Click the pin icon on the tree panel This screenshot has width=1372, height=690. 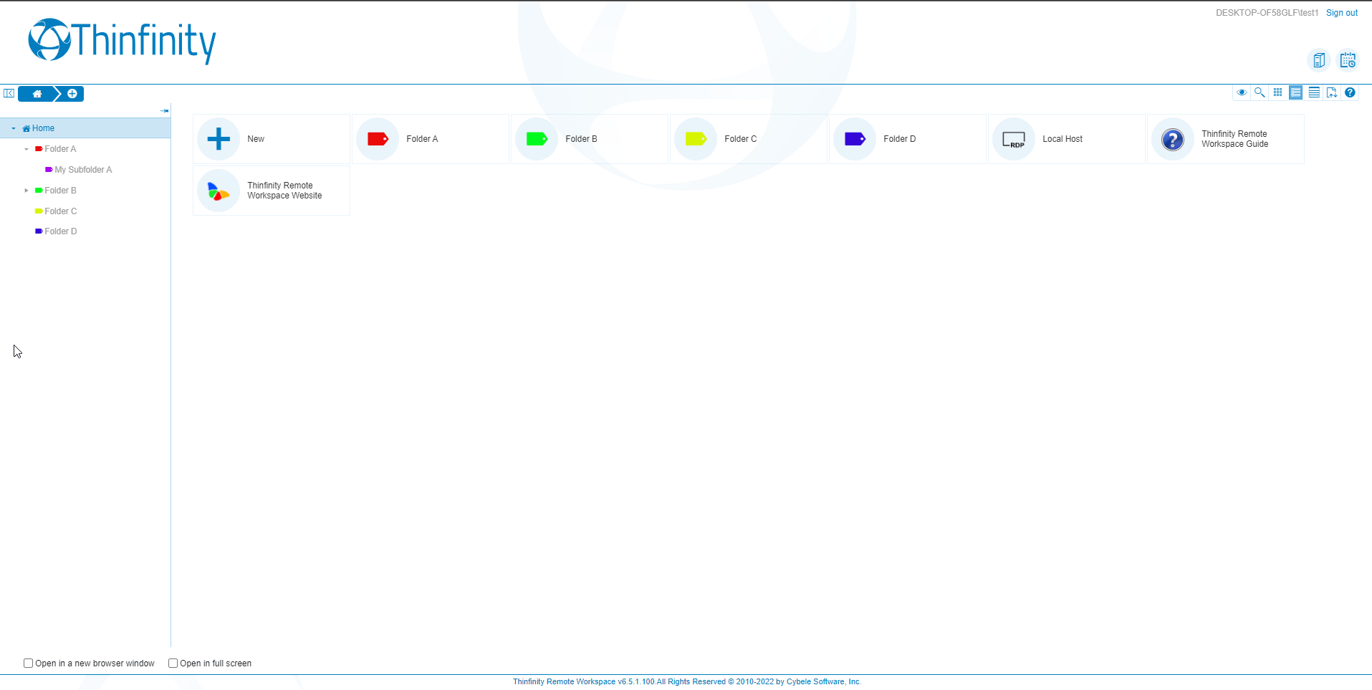tap(165, 110)
